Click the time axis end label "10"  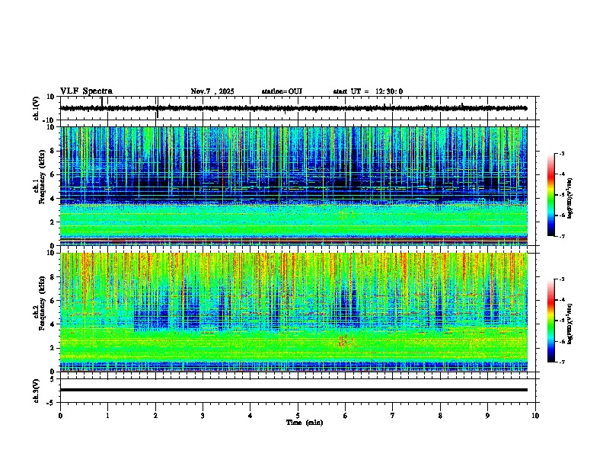pyautogui.click(x=535, y=416)
